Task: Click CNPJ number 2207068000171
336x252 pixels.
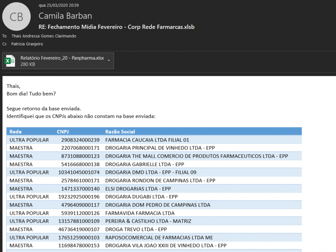Action: click(x=80, y=148)
